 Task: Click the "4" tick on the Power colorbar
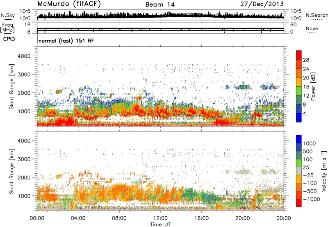click(304, 113)
